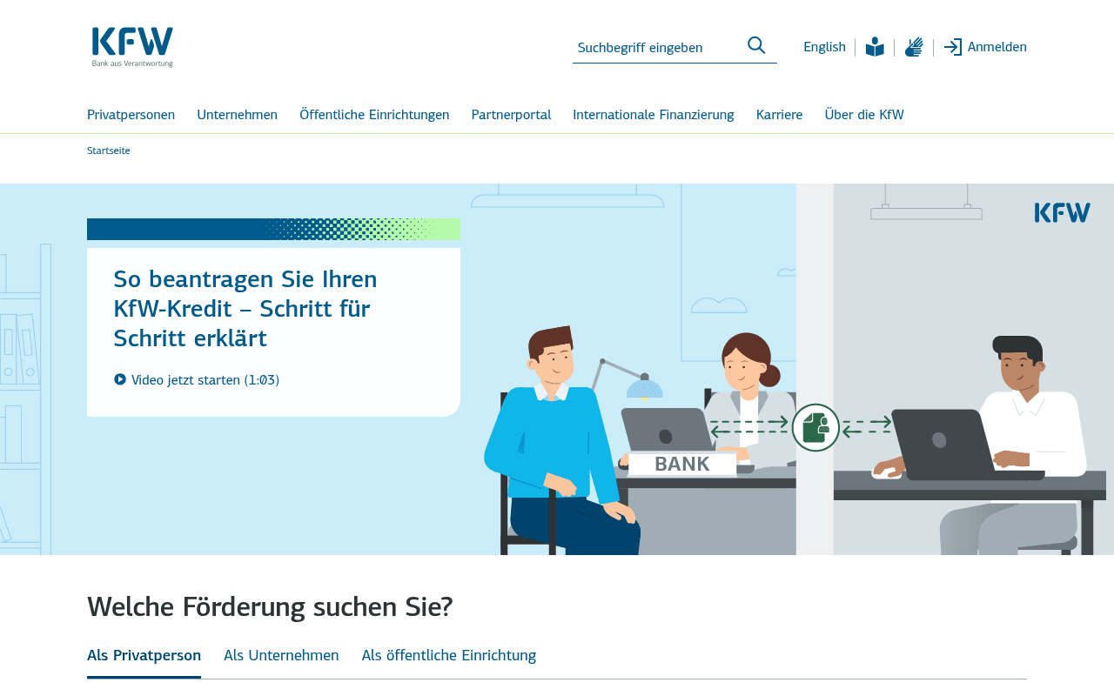
Task: Click headline So beantragen Sie Ihren KfW-Kredit
Action: point(245,309)
